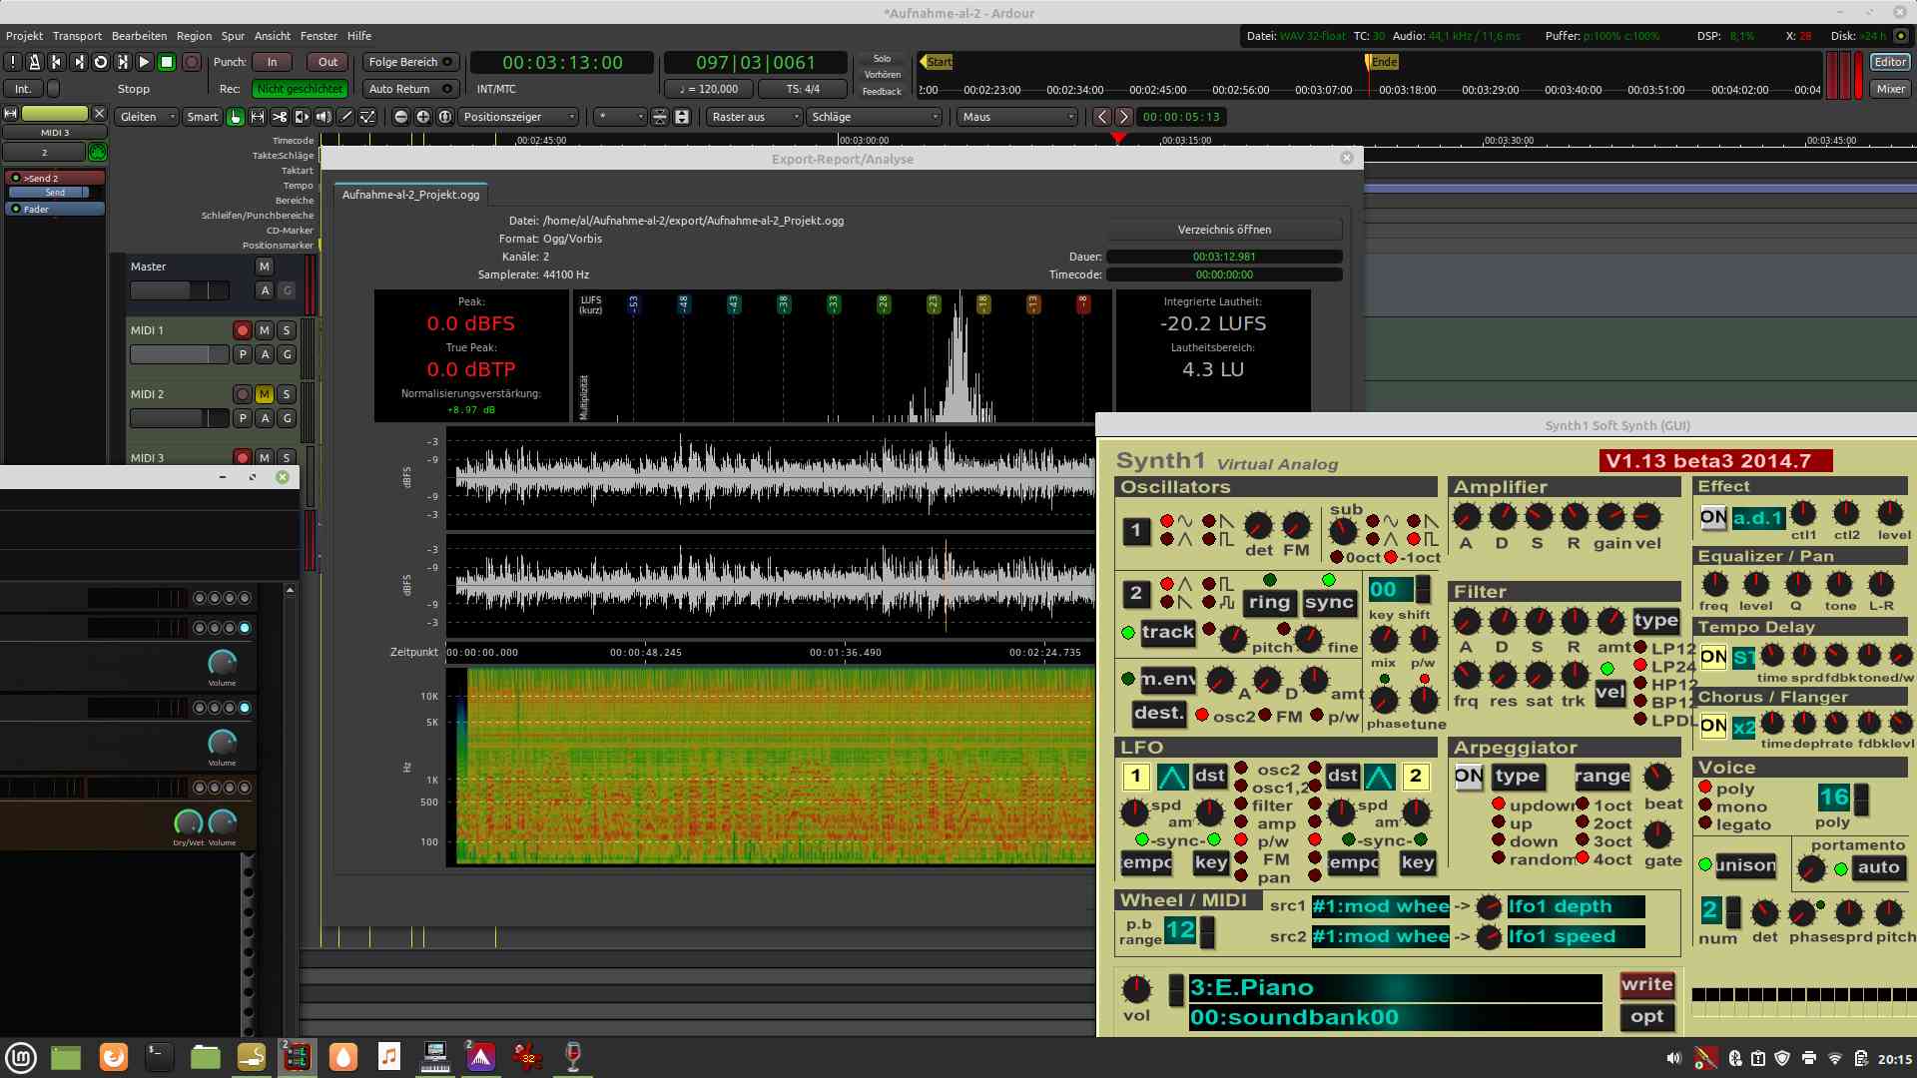Image resolution: width=1917 pixels, height=1078 pixels.
Task: Mute the Master bus
Action: click(265, 267)
